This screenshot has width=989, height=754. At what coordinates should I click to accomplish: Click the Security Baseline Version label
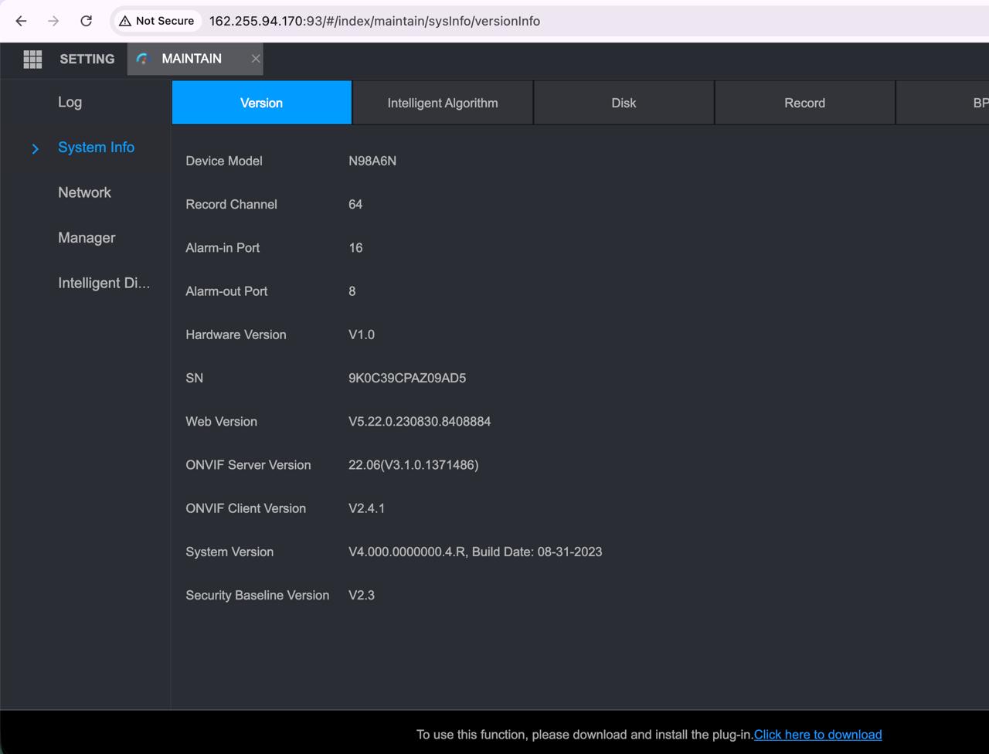click(257, 595)
